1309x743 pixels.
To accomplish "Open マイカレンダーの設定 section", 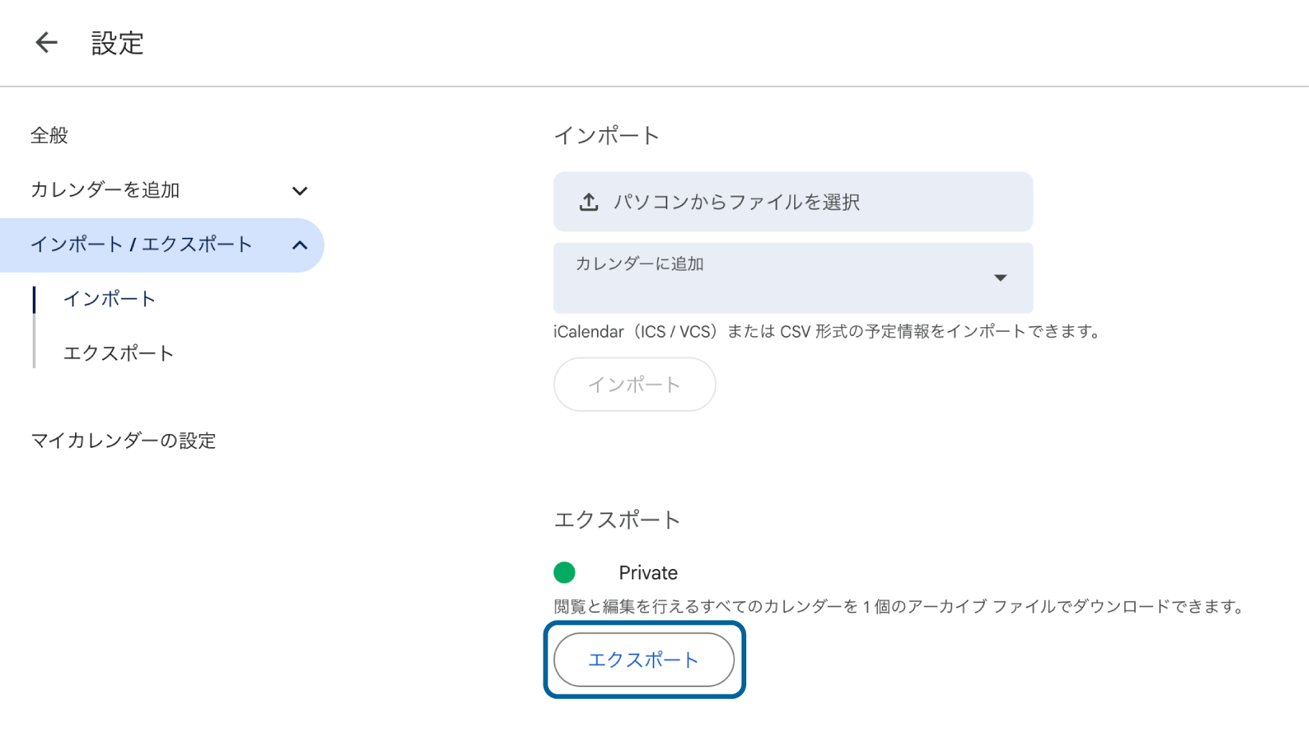I will click(x=124, y=441).
